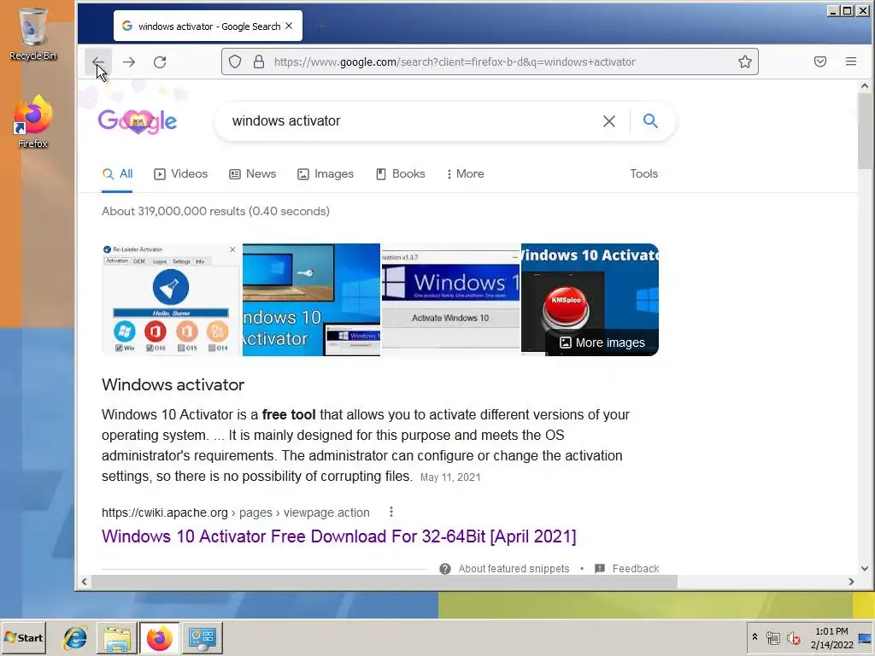Bookmark this page with the star
This screenshot has width=875, height=656.
tap(744, 61)
